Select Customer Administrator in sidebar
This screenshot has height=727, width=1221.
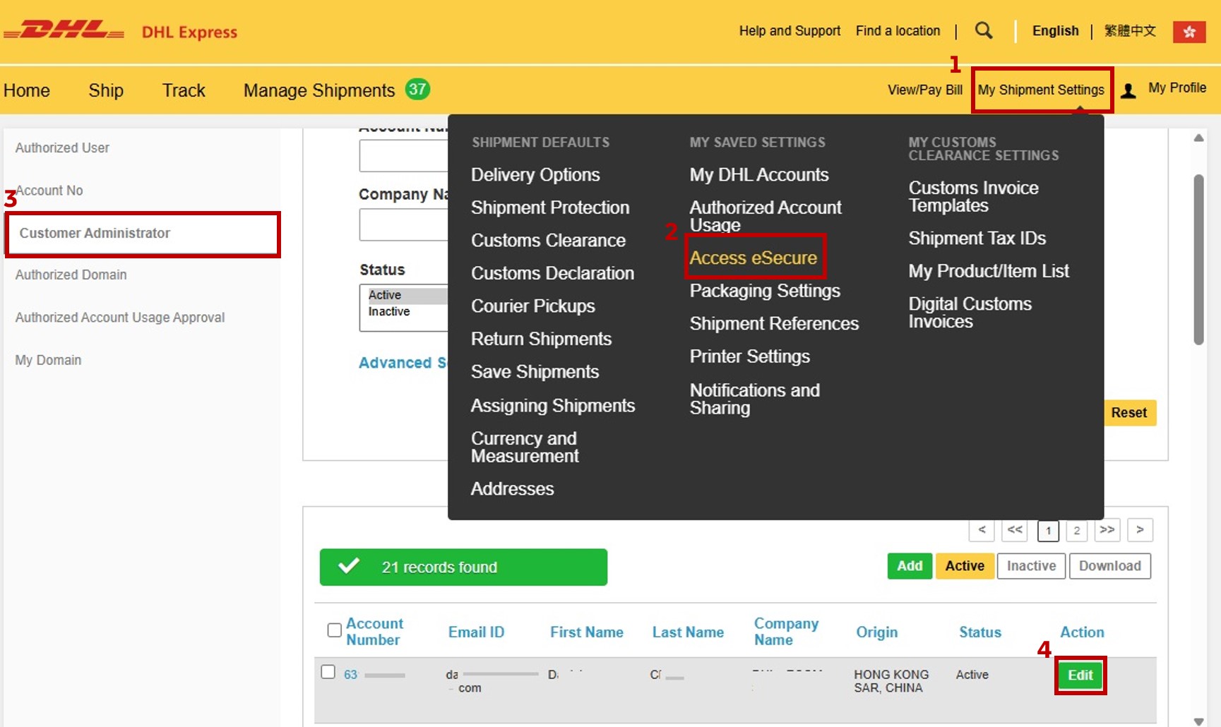(143, 234)
